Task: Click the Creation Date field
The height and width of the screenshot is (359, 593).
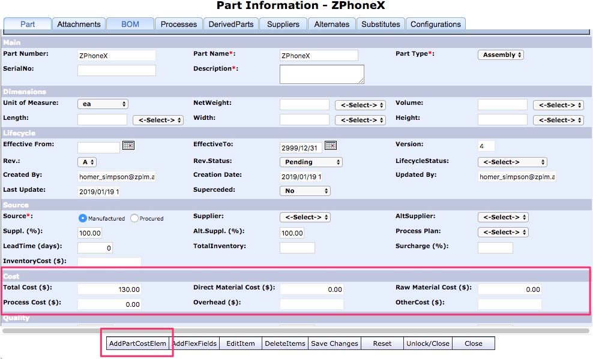Action: 301,176
